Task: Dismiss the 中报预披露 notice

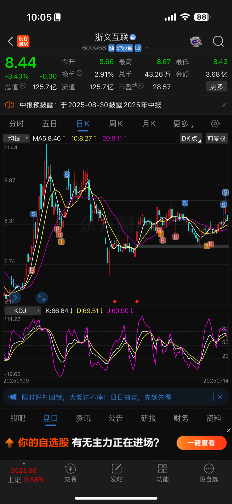Action: (x=224, y=105)
